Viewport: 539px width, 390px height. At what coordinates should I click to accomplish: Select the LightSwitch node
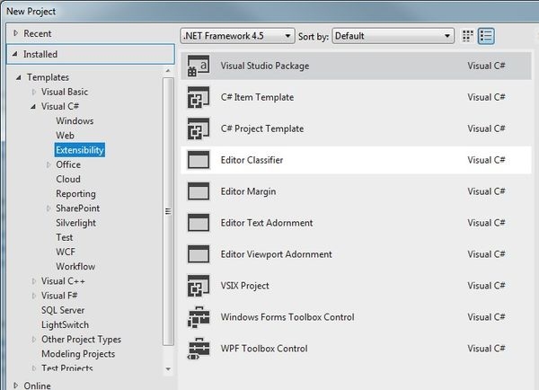pyautogui.click(x=65, y=324)
